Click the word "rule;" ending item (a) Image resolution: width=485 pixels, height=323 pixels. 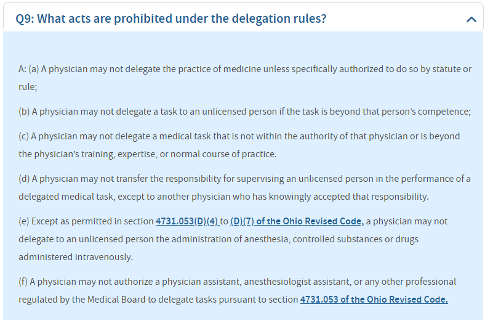click(28, 87)
